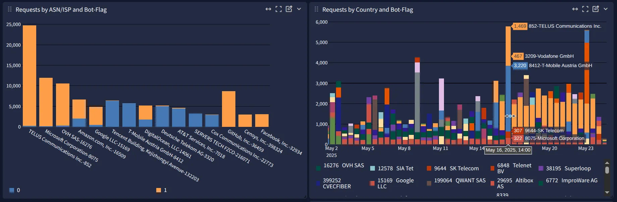The image size is (617, 202).
Task: Select 12578 SIA Tet legend item
Action: point(395,169)
